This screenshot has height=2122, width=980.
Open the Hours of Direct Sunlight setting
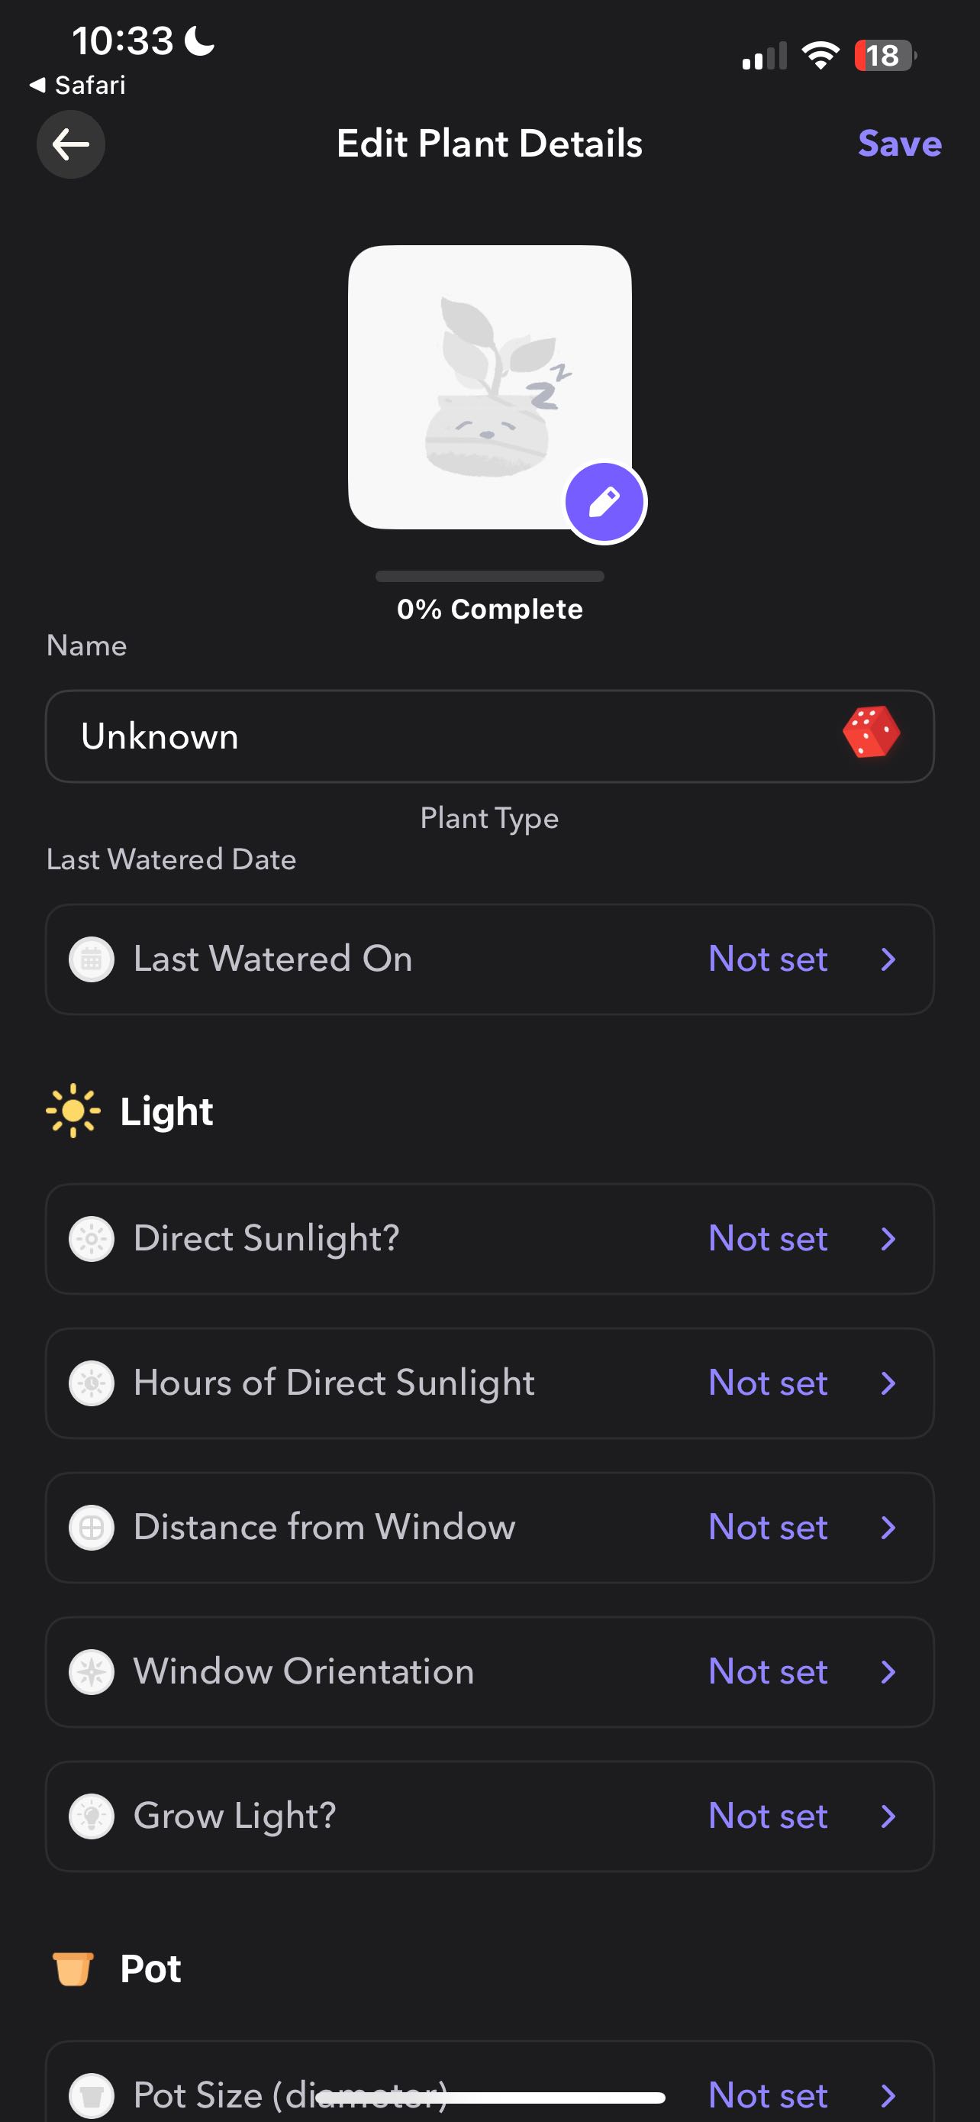click(489, 1384)
